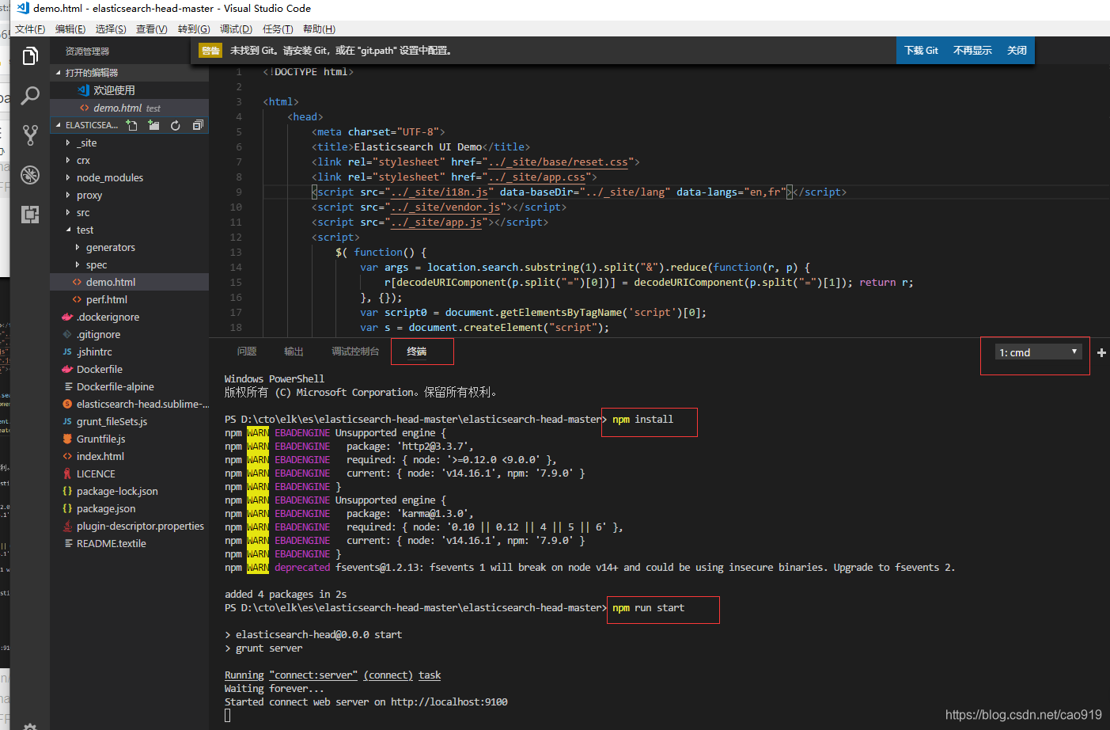Open the LICENCE file
The width and height of the screenshot is (1110, 730).
[129, 474]
